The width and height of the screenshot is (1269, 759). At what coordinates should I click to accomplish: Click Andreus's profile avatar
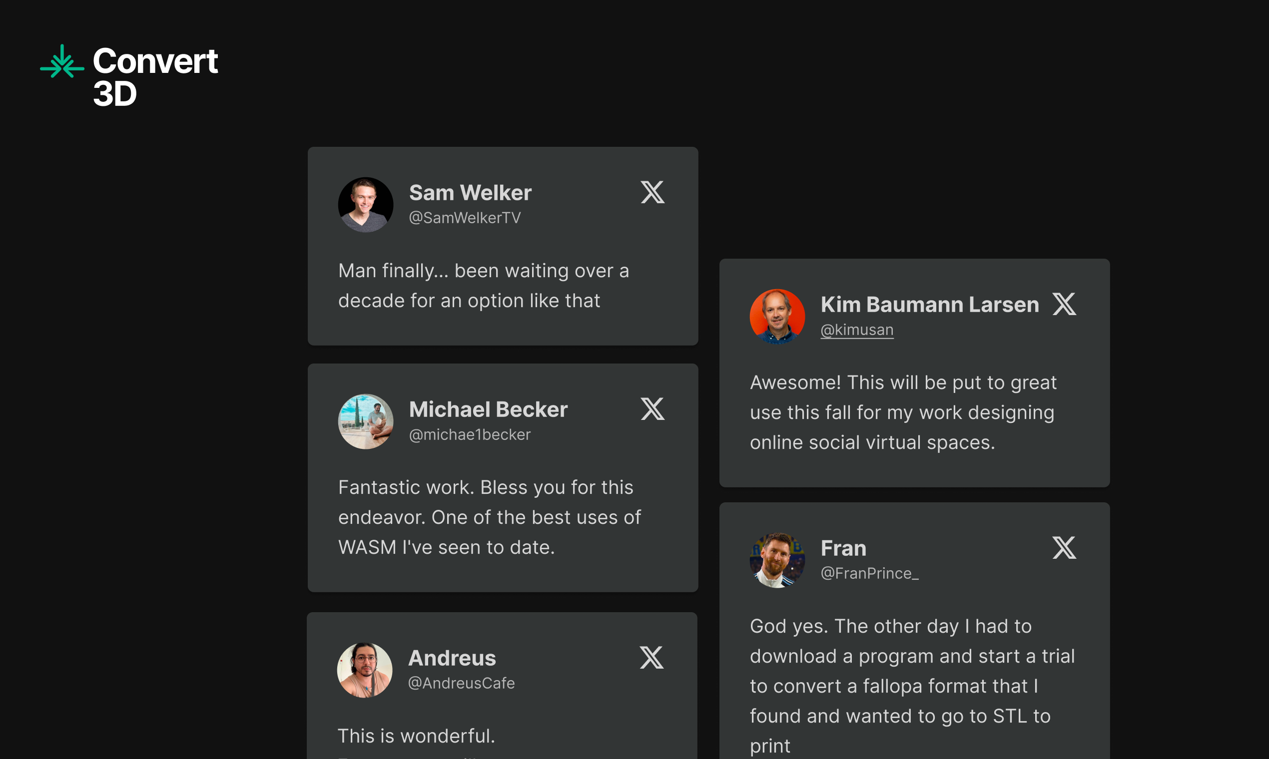tap(364, 670)
